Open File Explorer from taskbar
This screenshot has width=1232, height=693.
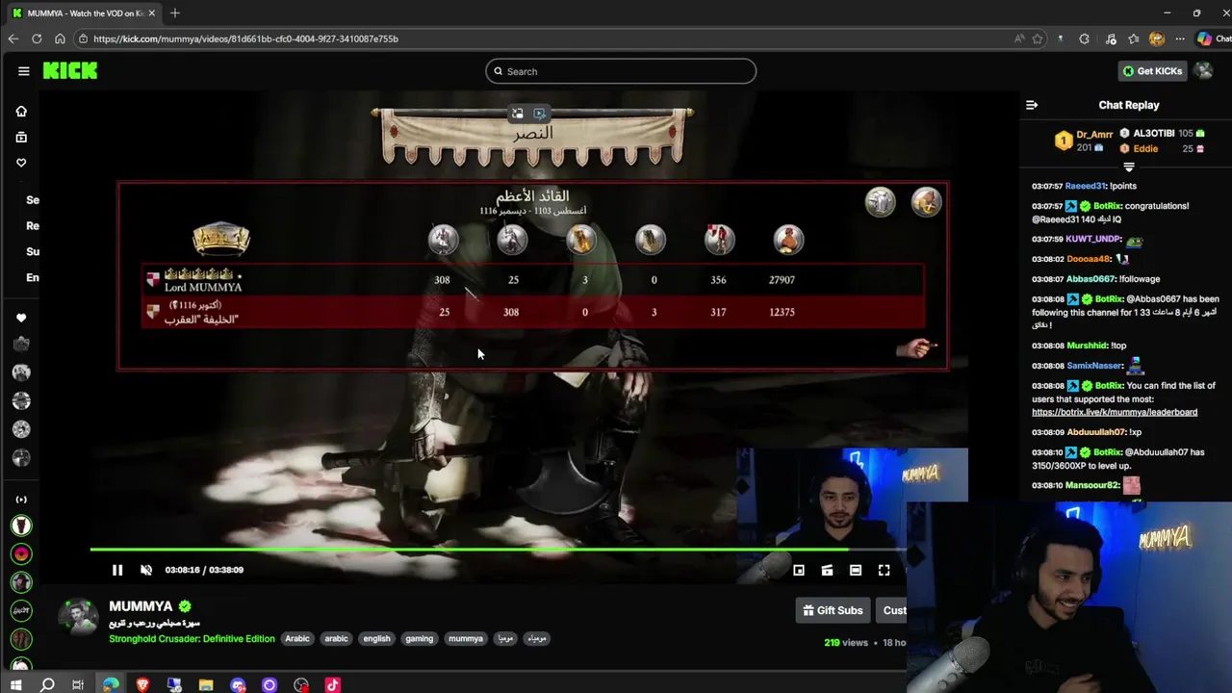[x=206, y=685]
